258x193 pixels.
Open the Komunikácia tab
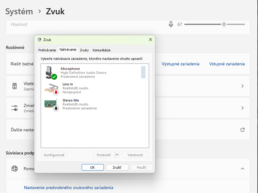(101, 50)
